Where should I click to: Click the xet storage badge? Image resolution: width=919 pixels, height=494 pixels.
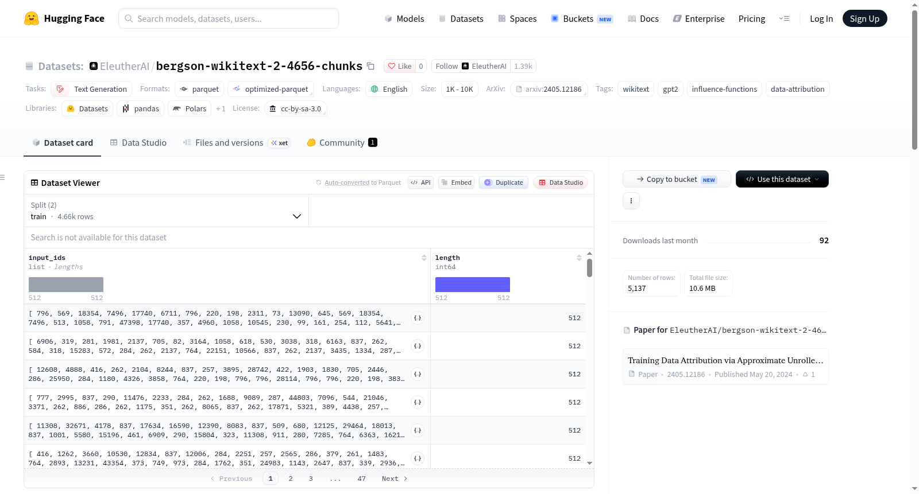280,143
